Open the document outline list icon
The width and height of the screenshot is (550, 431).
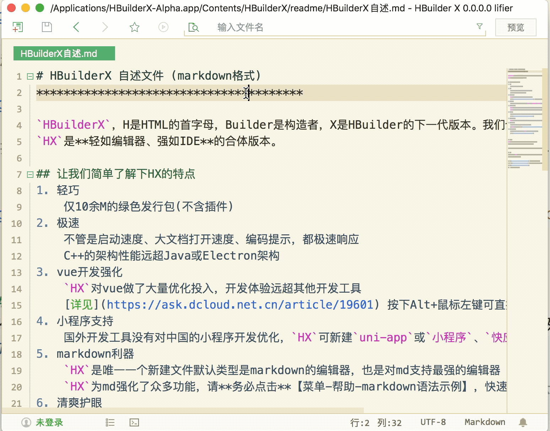[110, 422]
